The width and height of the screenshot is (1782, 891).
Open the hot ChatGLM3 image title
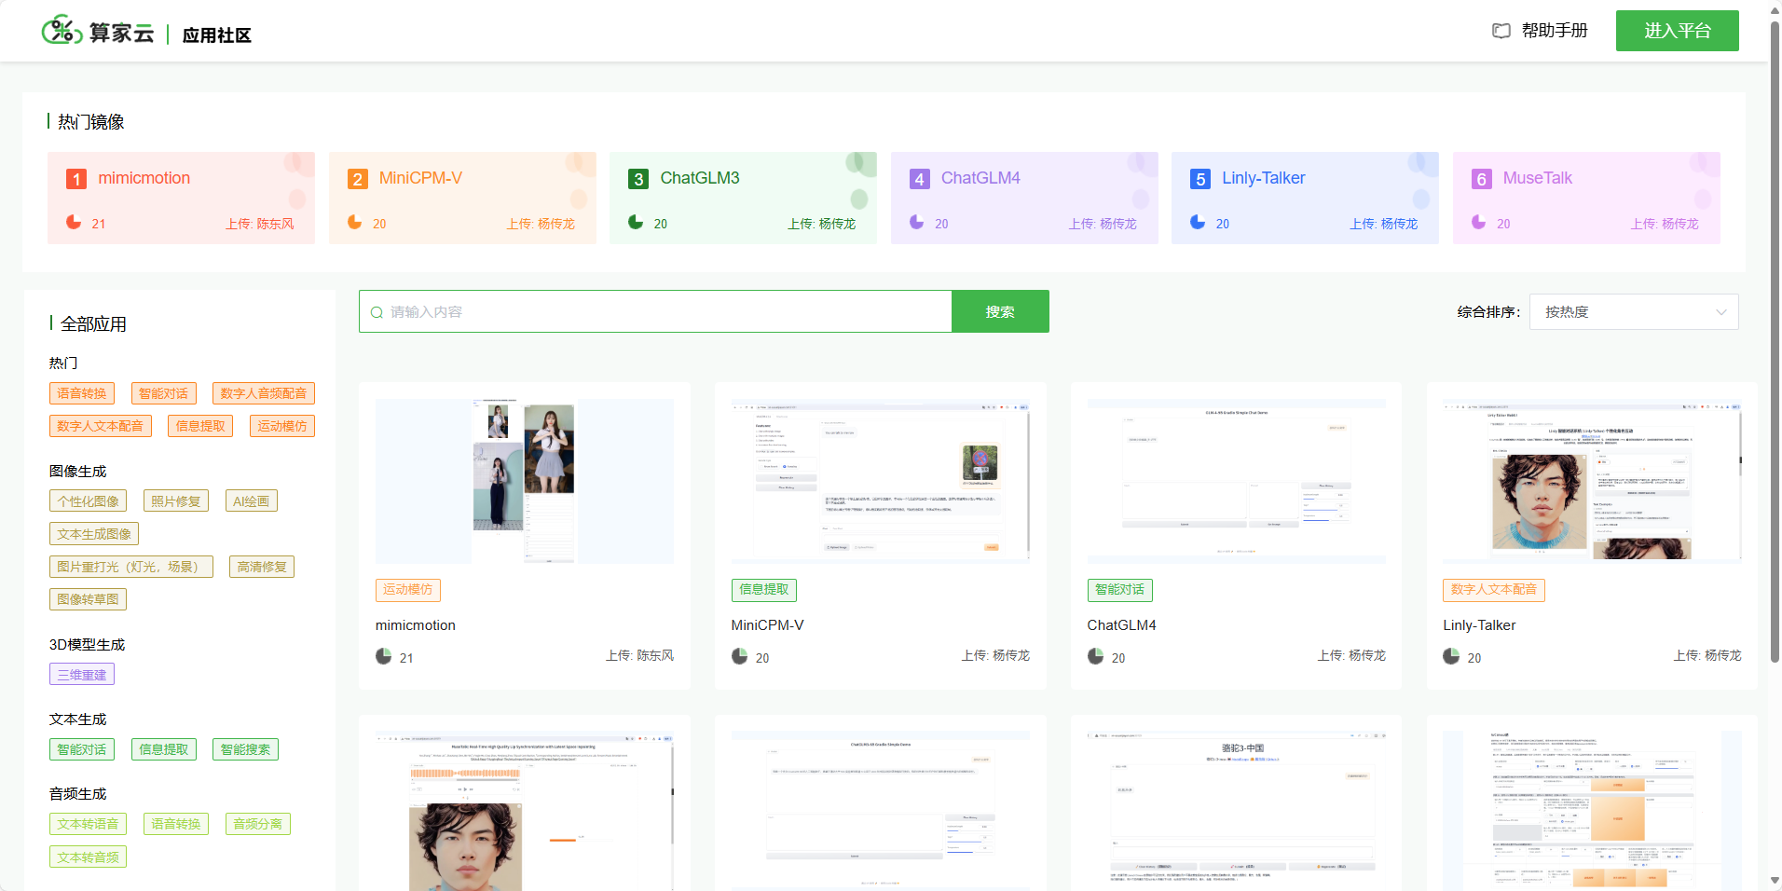coord(700,178)
